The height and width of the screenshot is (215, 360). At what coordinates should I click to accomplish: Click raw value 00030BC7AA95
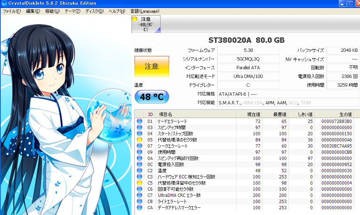pos(337,146)
